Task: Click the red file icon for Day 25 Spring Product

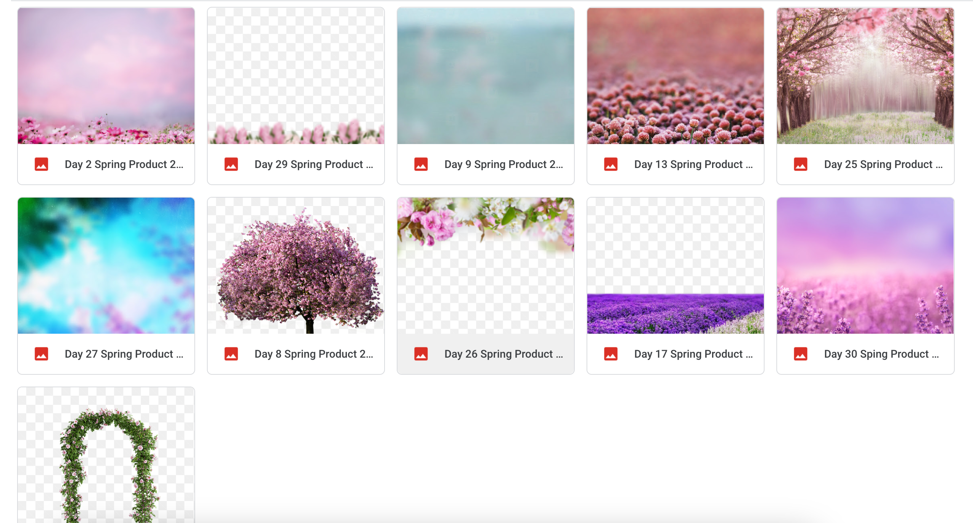Action: coord(801,164)
